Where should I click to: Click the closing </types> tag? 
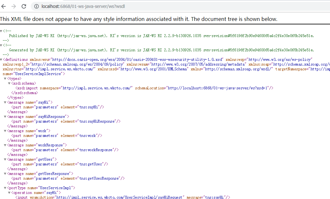[15, 98]
